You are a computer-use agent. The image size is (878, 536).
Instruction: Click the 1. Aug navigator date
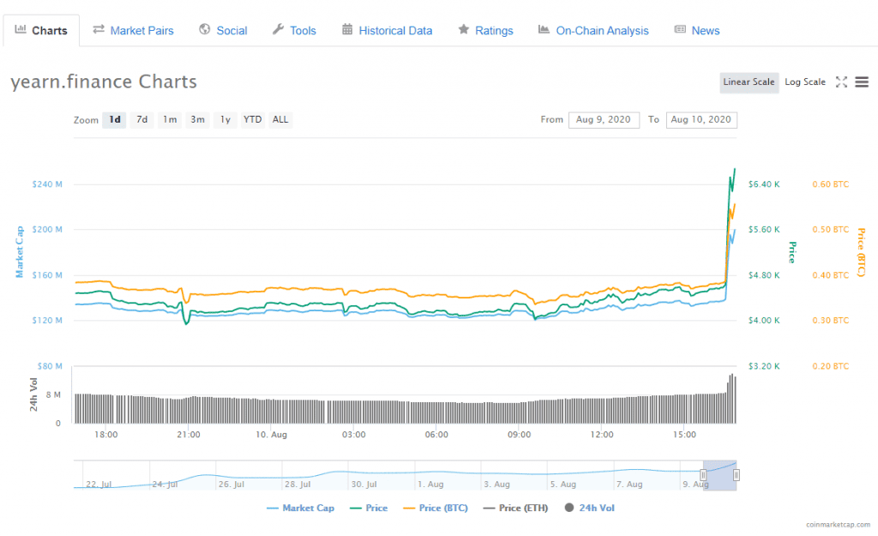pyautogui.click(x=430, y=484)
